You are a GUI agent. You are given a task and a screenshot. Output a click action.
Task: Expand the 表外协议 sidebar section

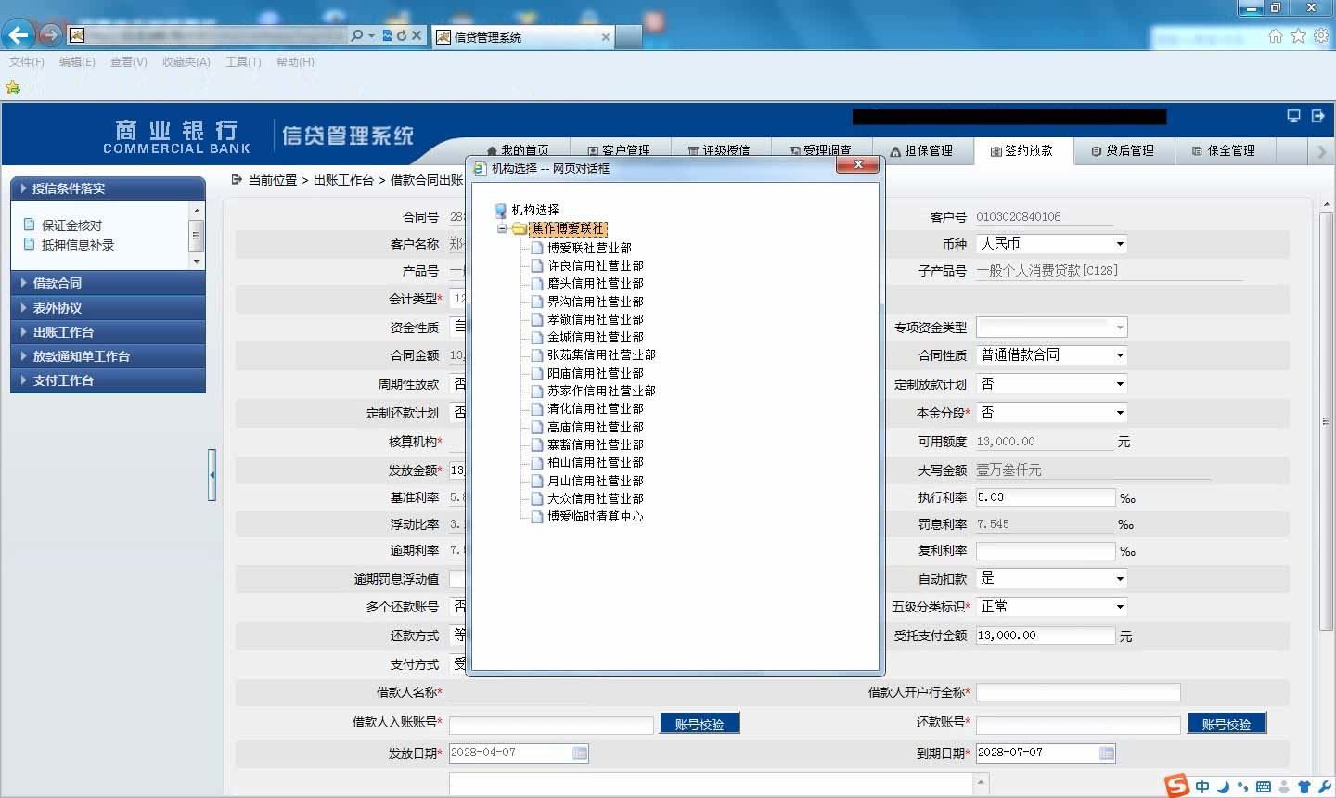point(108,308)
